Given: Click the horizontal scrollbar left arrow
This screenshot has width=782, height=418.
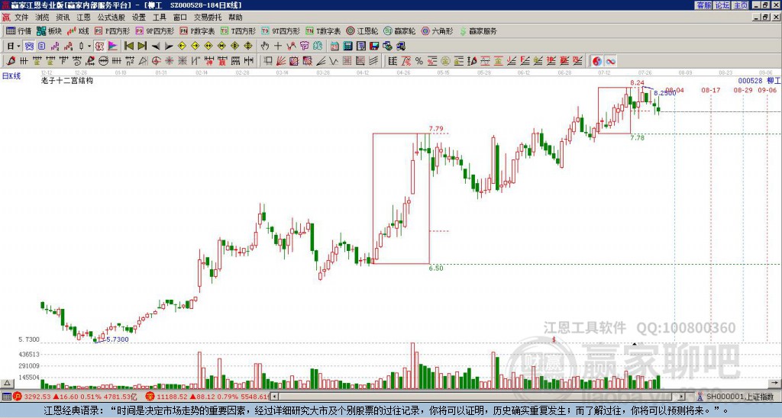Looking at the screenshot, I should 274,397.
